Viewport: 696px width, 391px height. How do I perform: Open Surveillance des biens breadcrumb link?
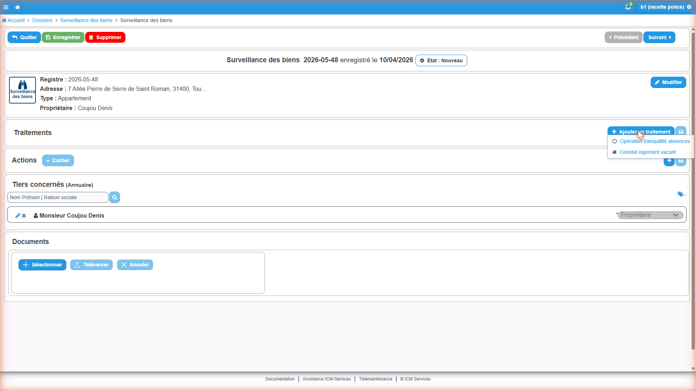86,20
